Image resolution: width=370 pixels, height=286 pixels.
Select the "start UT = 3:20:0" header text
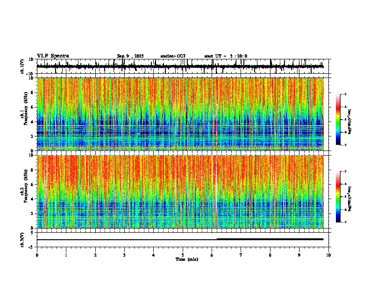[226, 56]
